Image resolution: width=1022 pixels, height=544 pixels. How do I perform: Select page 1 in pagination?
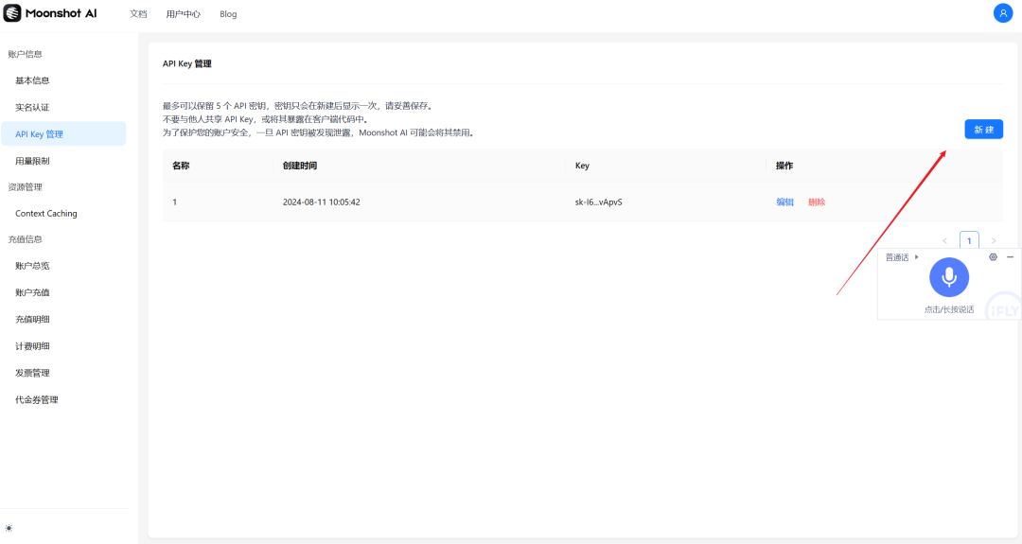pyautogui.click(x=969, y=240)
